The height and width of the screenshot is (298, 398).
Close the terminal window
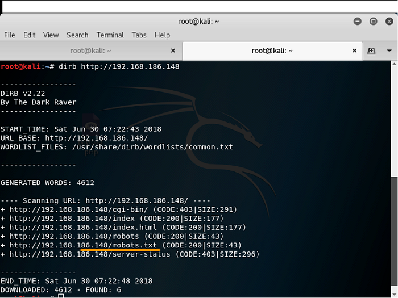tap(388, 21)
